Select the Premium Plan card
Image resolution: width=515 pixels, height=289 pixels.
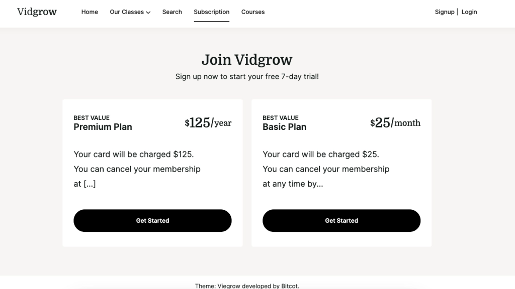[x=152, y=173]
